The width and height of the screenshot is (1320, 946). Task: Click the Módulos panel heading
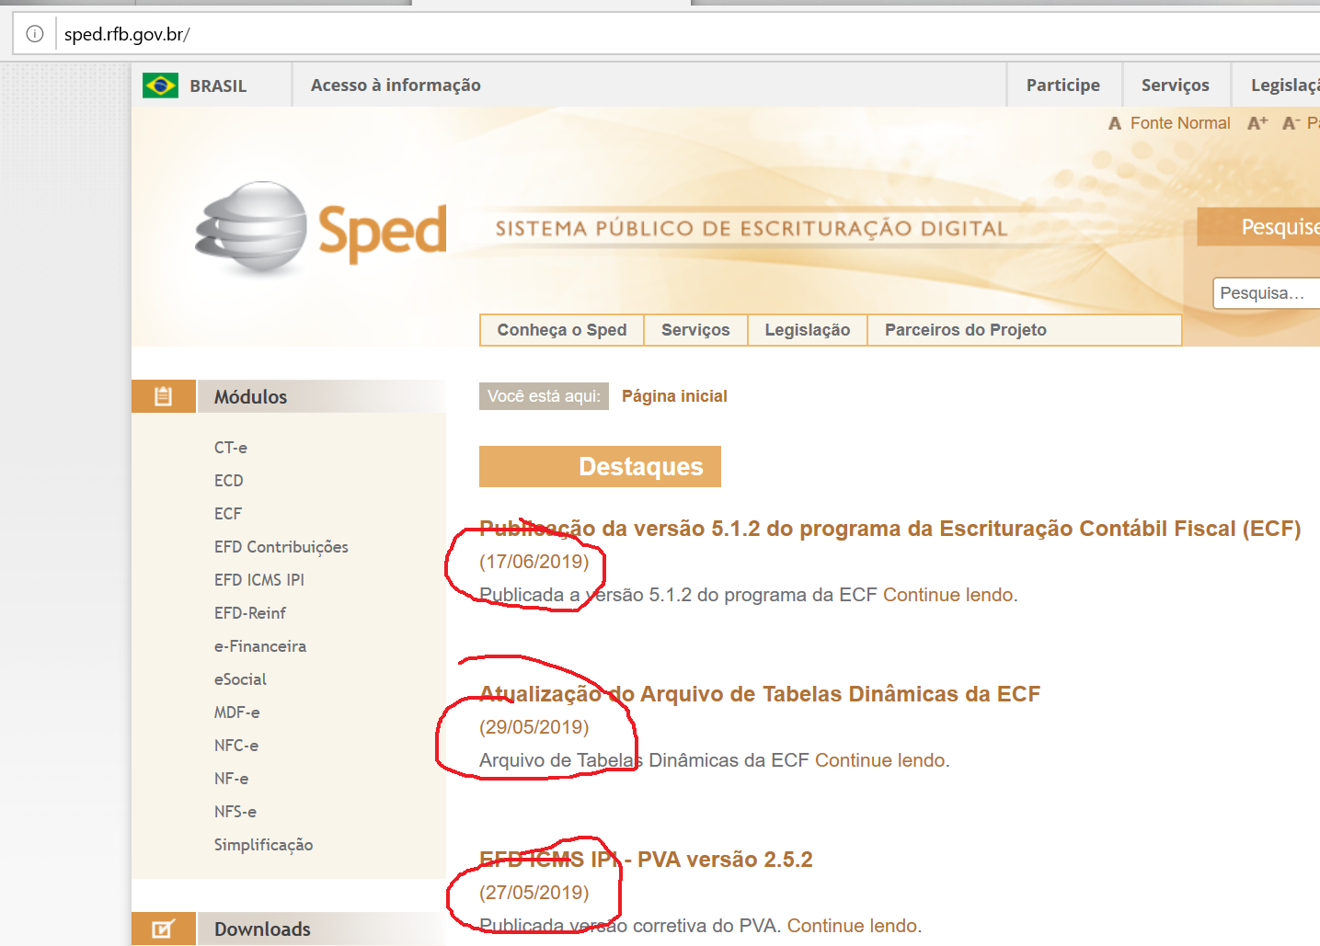[251, 397]
